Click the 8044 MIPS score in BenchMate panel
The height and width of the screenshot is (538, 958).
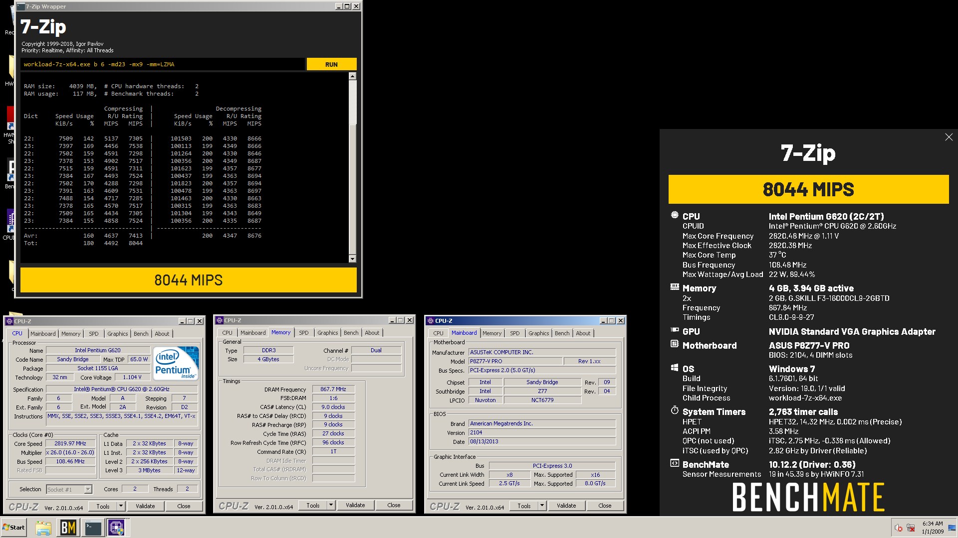pos(808,189)
